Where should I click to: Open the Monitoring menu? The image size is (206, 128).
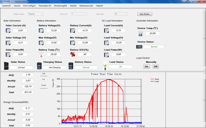click(60, 6)
